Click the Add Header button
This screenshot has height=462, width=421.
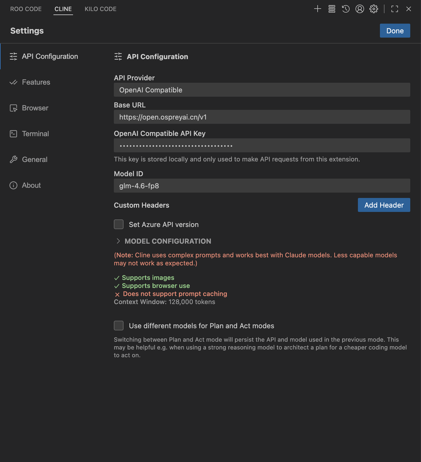pos(383,205)
